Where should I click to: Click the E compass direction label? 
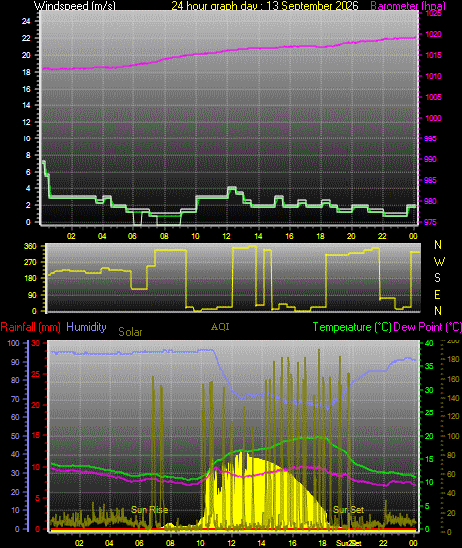(437, 295)
